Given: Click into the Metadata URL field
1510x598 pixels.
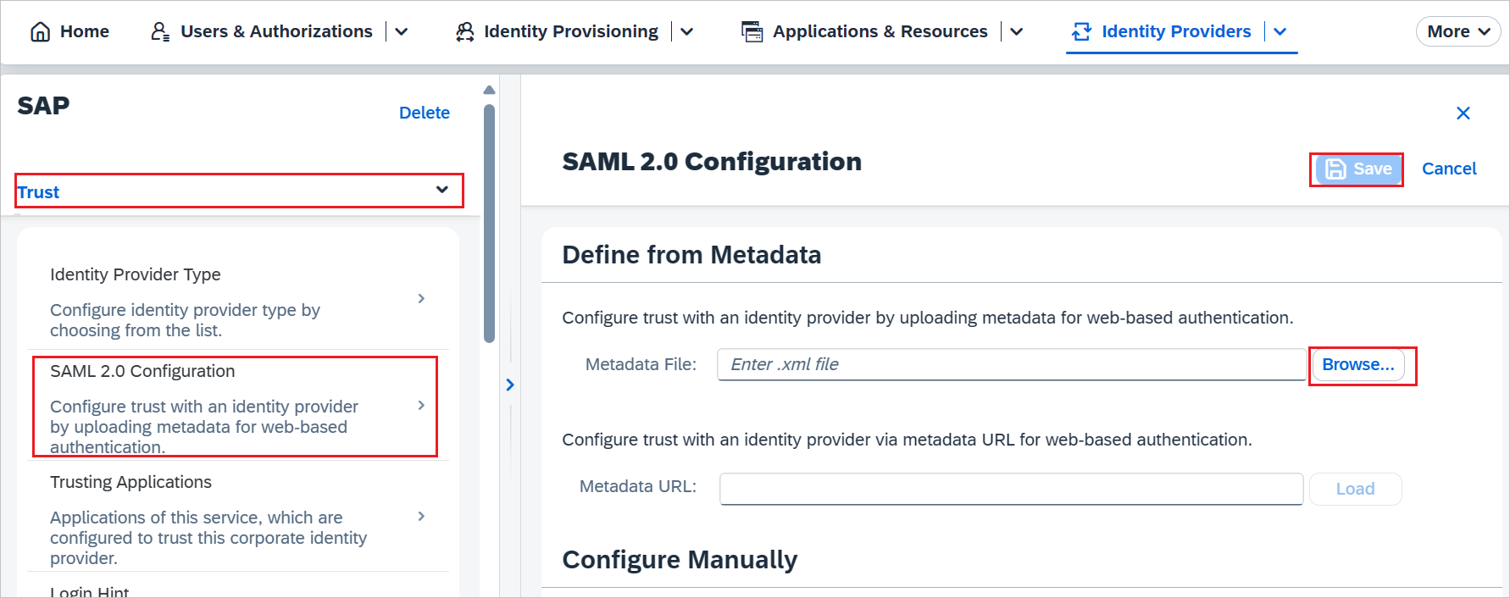Looking at the screenshot, I should pos(1011,489).
